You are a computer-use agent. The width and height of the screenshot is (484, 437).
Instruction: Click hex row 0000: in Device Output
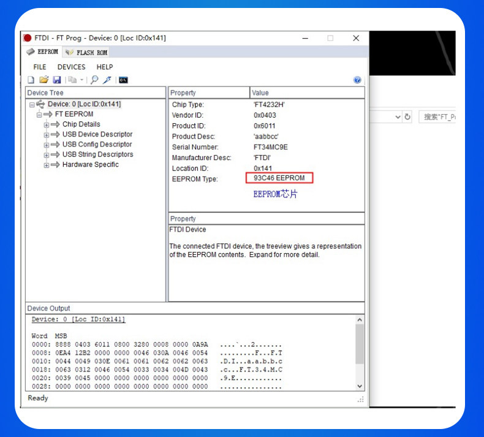click(x=157, y=344)
